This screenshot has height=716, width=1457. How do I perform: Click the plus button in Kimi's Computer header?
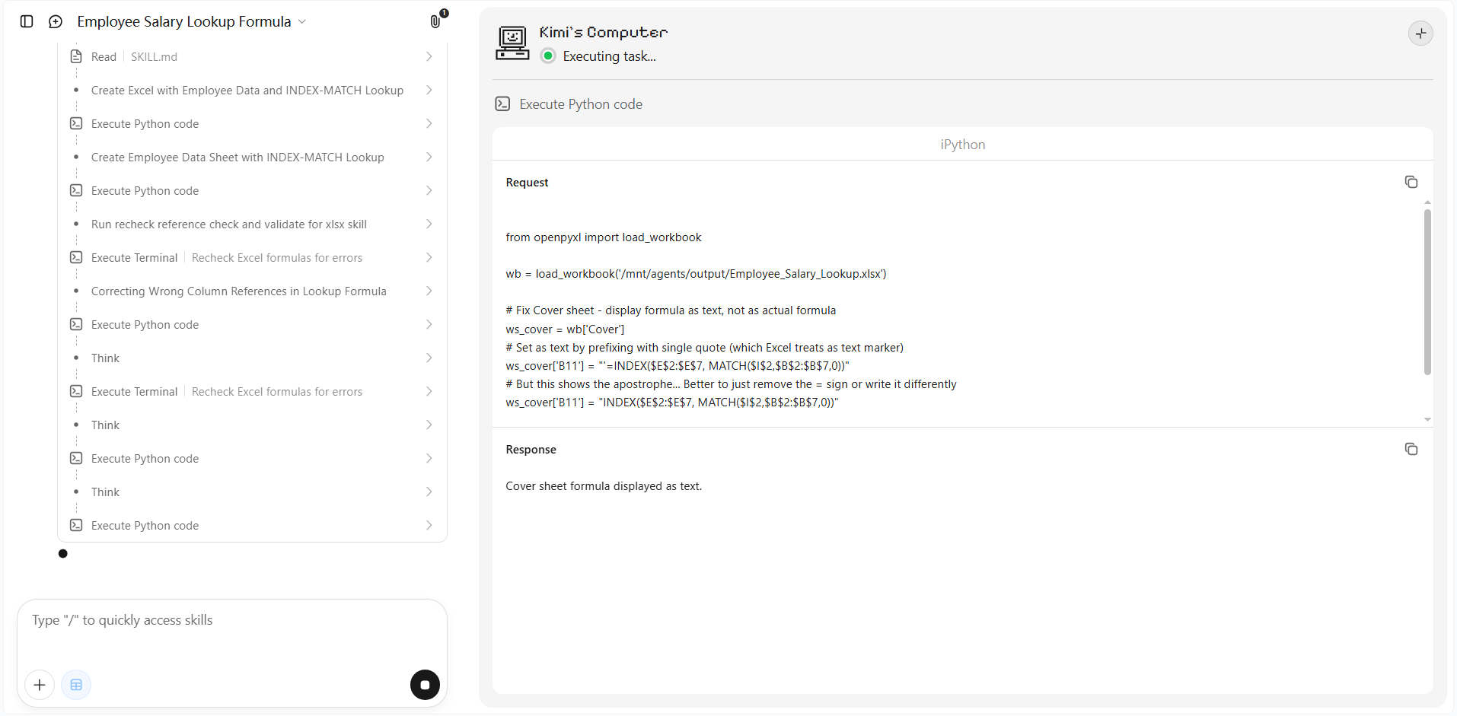1420,33
